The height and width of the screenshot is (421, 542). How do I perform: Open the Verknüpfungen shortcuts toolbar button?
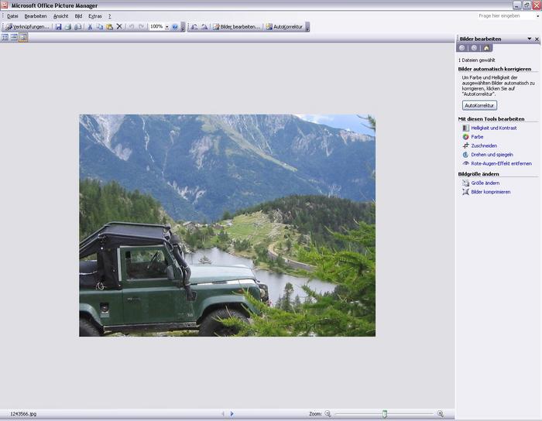point(27,26)
